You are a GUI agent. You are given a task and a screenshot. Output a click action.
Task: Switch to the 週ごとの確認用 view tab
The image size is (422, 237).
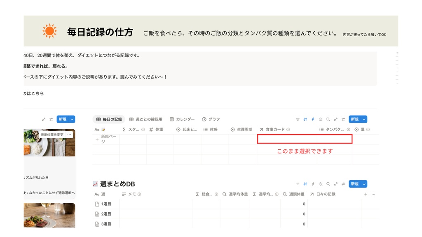click(145, 119)
